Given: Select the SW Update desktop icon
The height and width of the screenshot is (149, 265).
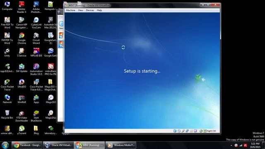Looking at the screenshot, I should 22,68.
